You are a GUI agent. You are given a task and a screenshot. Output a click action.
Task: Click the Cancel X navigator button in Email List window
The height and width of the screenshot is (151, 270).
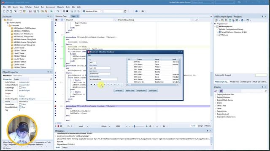click(118, 84)
